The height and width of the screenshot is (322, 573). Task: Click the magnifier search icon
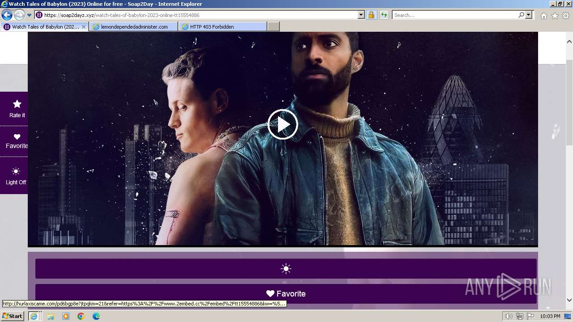tap(521, 15)
